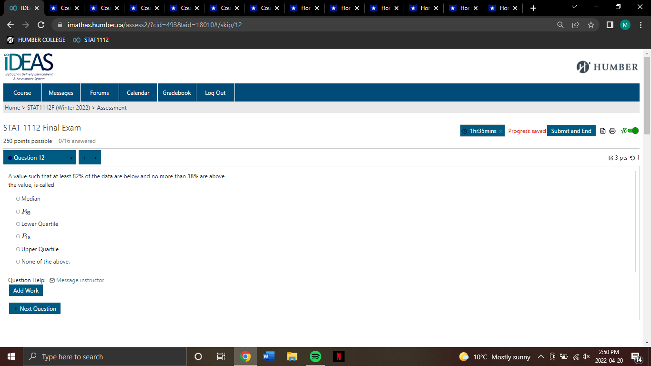Select the Median radio button

pos(18,198)
